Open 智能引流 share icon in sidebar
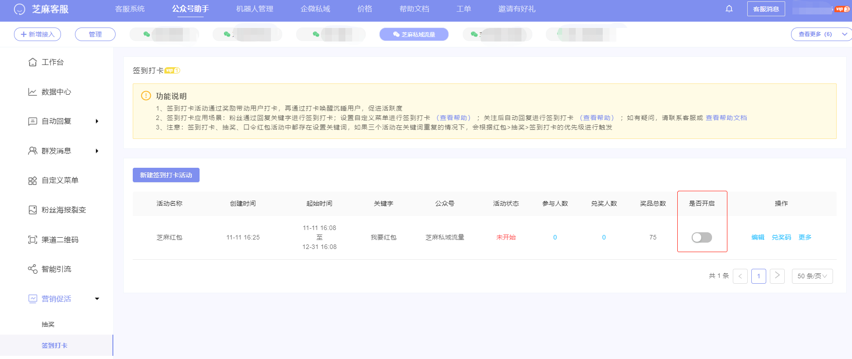 pos(33,269)
